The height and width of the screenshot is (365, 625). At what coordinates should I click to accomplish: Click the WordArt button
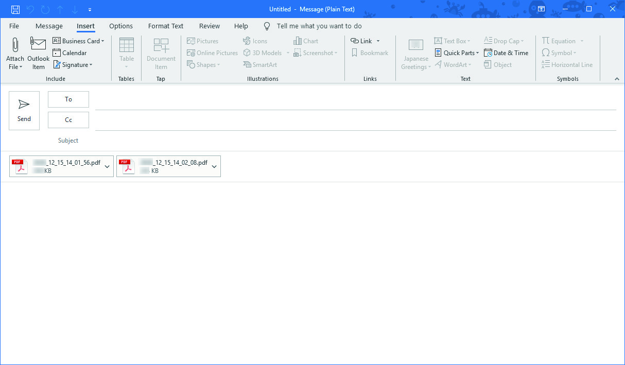point(453,64)
